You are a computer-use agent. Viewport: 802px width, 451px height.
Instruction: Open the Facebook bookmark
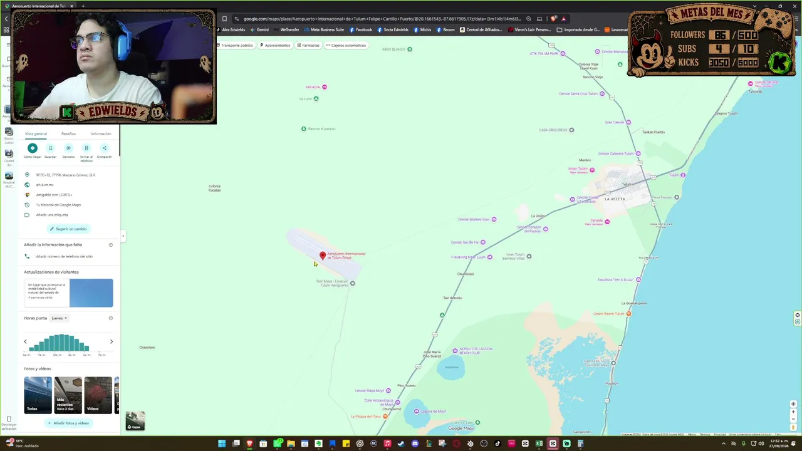(x=361, y=29)
